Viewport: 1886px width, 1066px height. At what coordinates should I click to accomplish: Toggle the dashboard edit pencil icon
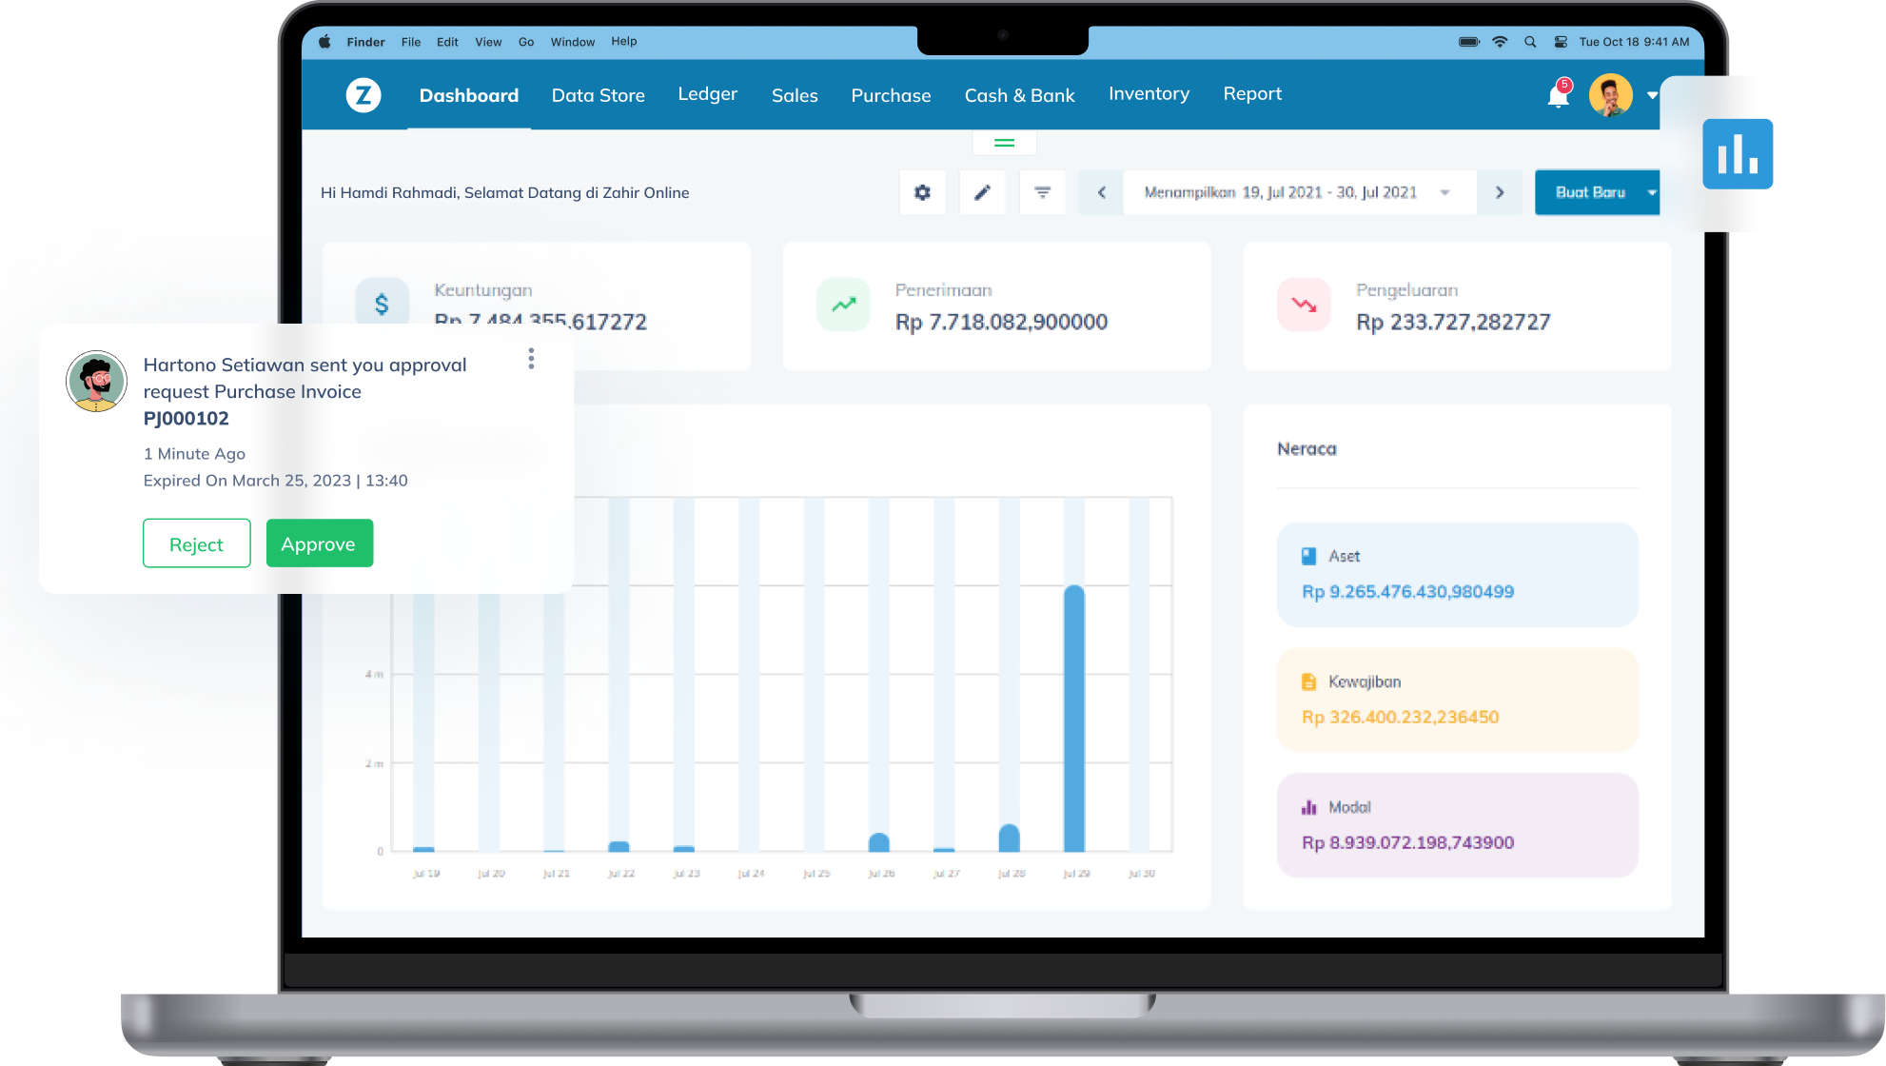[x=983, y=191]
